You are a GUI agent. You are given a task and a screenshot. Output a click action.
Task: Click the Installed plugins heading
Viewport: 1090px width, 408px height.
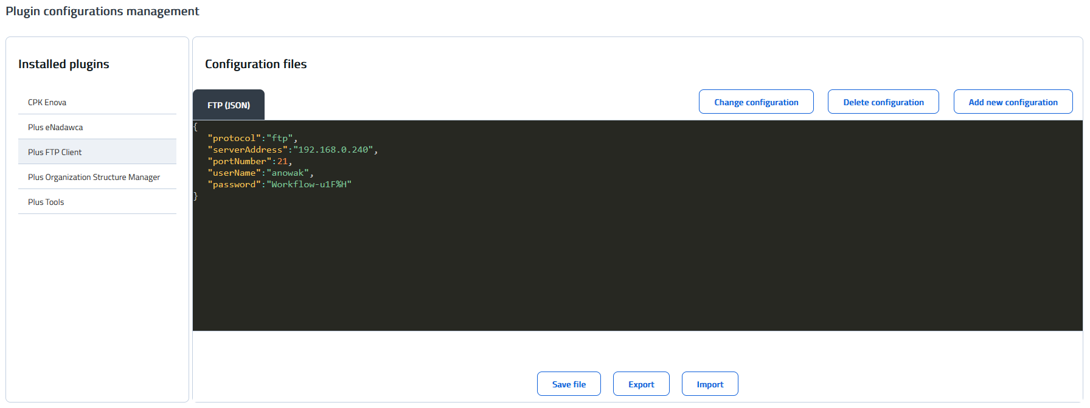(64, 64)
